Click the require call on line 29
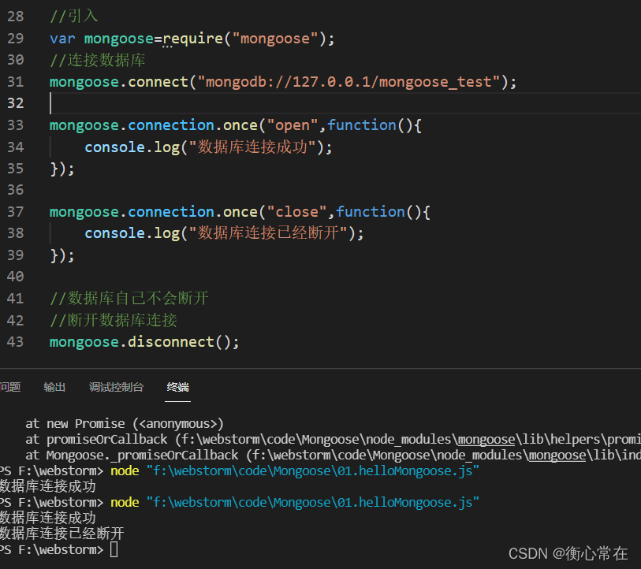Image resolution: width=641 pixels, height=569 pixels. click(193, 39)
